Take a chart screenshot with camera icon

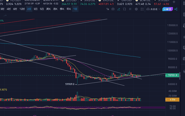(113, 9)
